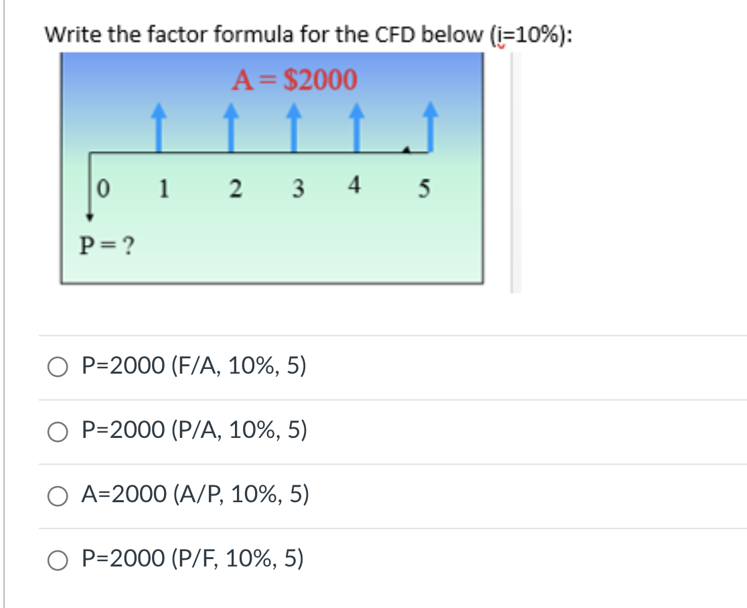Screen dimensions: 747x608
Task: Click the number 3 on the timeline
Action: (298, 190)
